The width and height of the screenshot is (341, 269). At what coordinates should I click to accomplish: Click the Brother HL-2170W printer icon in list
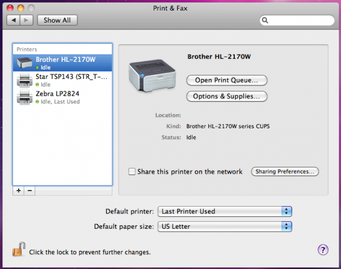tap(24, 63)
